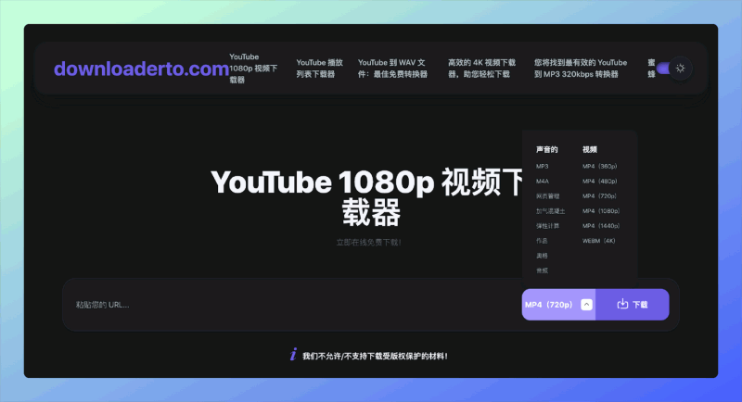
Task: Open 高效的 4K 视频下载器 nav link
Action: [x=481, y=68]
